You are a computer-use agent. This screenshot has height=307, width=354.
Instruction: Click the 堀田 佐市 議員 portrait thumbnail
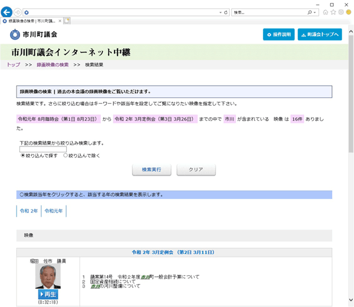tap(48, 276)
